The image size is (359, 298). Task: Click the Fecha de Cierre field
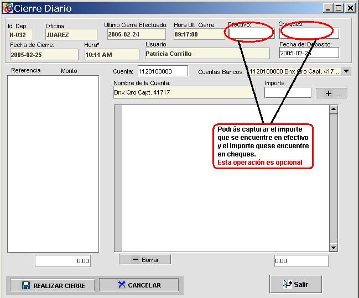(44, 55)
